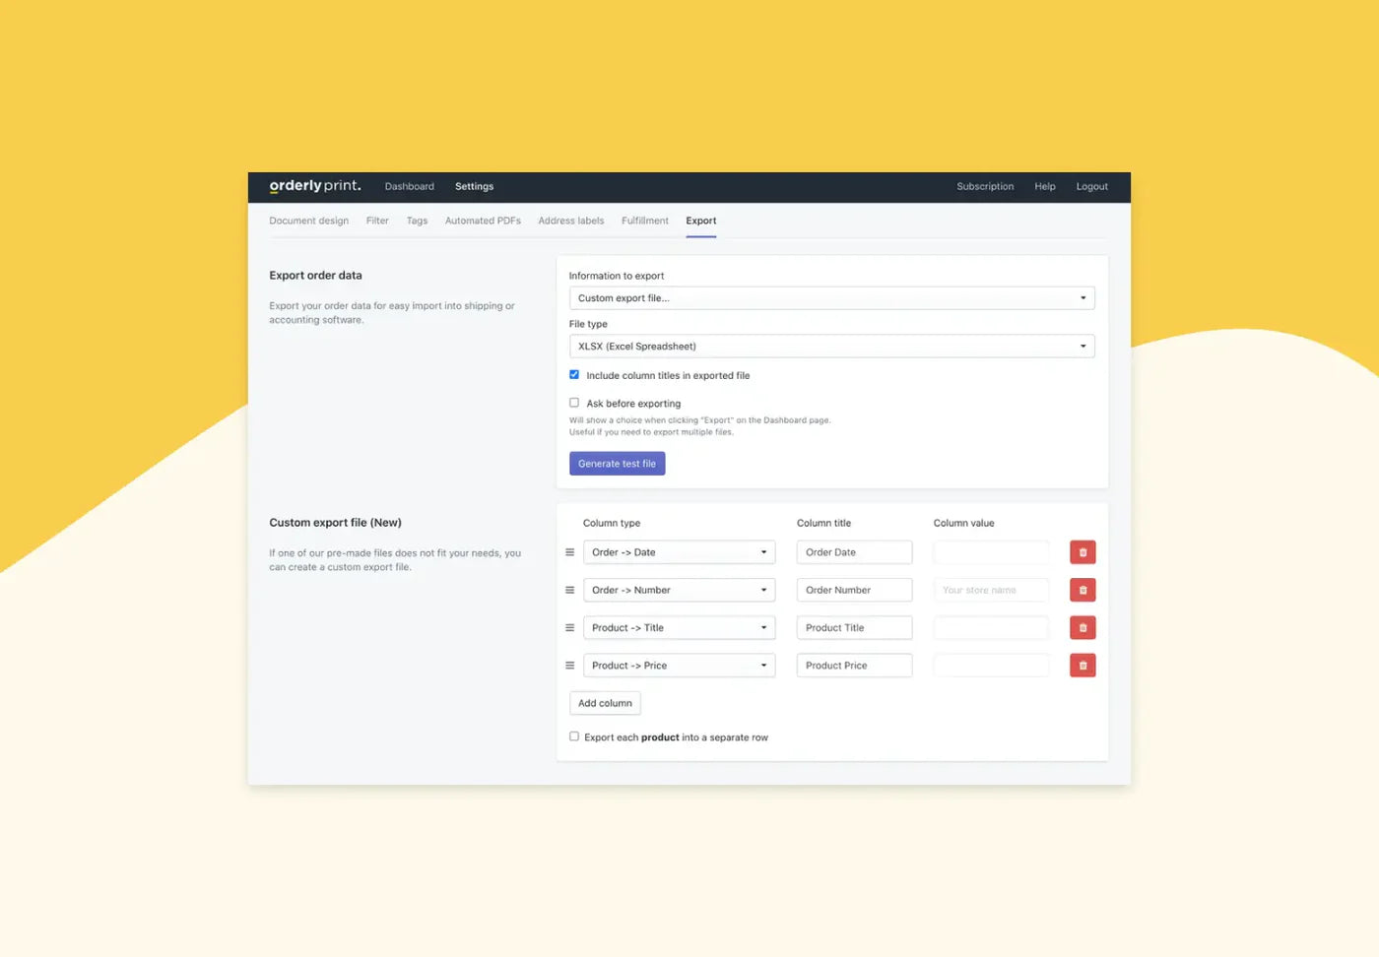Open the Information to export dropdown
Viewport: 1379px width, 957px height.
(831, 298)
